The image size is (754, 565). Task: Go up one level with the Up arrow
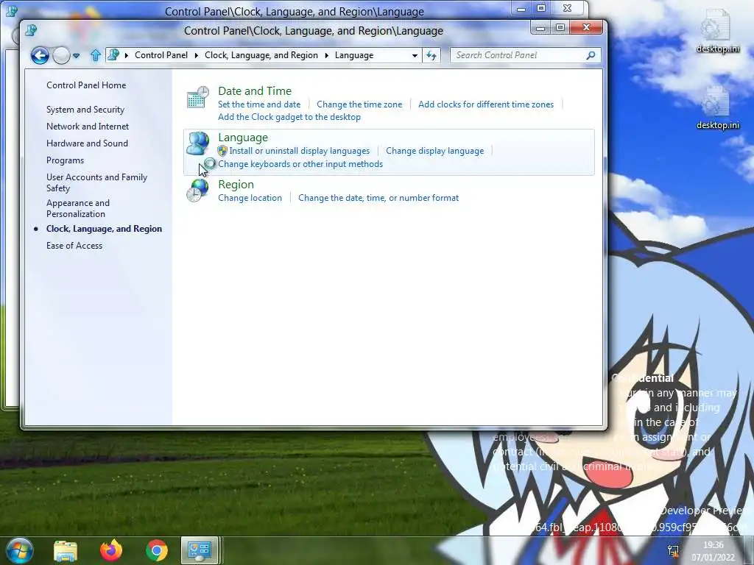pyautogui.click(x=95, y=55)
